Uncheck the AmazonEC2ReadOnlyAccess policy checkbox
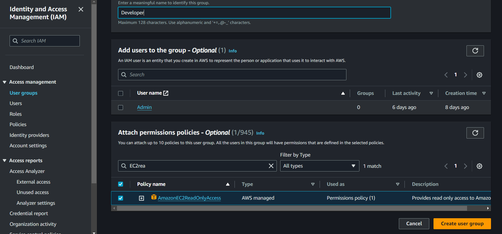The image size is (502, 234). click(x=121, y=198)
